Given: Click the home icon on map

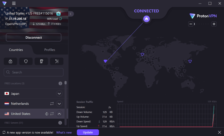Looking at the screenshot, I should click(x=146, y=19).
